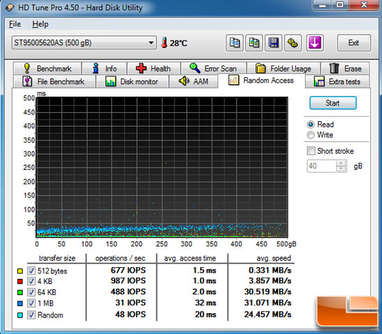Open the Benchmark tab

(47, 68)
